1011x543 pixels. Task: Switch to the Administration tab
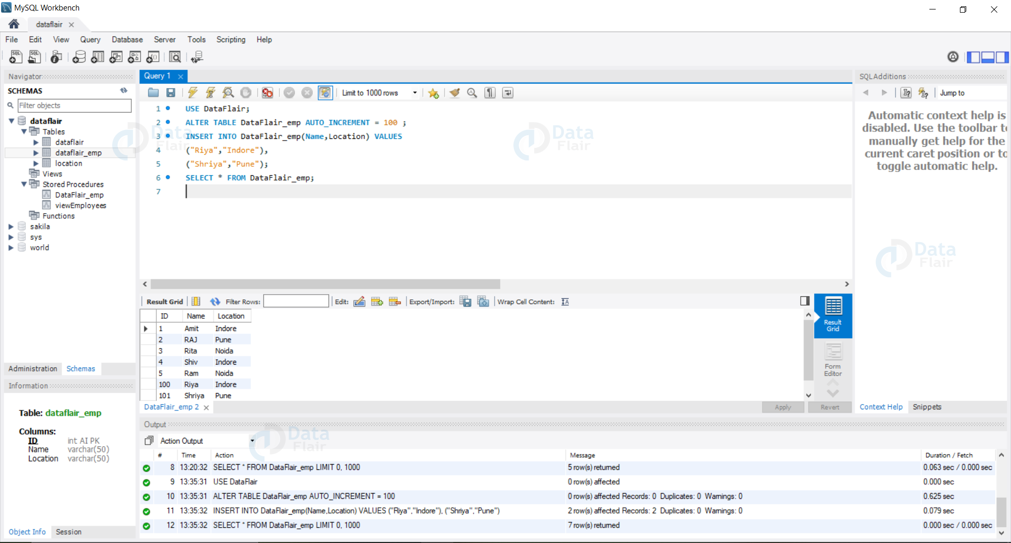coord(33,369)
